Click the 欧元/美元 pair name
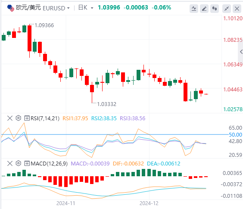Screen dimensions: 243x209 (x=28, y=8)
